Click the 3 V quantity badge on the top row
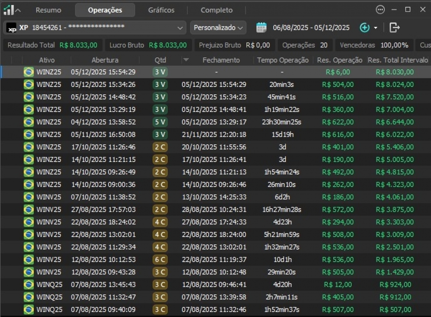Viewport: 431px width, 317px height. (x=160, y=72)
